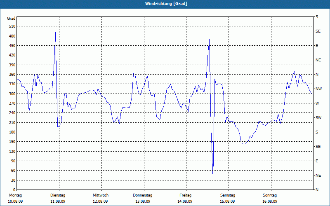This screenshot has width=330, height=206.
Task: Click the 'N' compass label level with 360
Action: coord(317,75)
